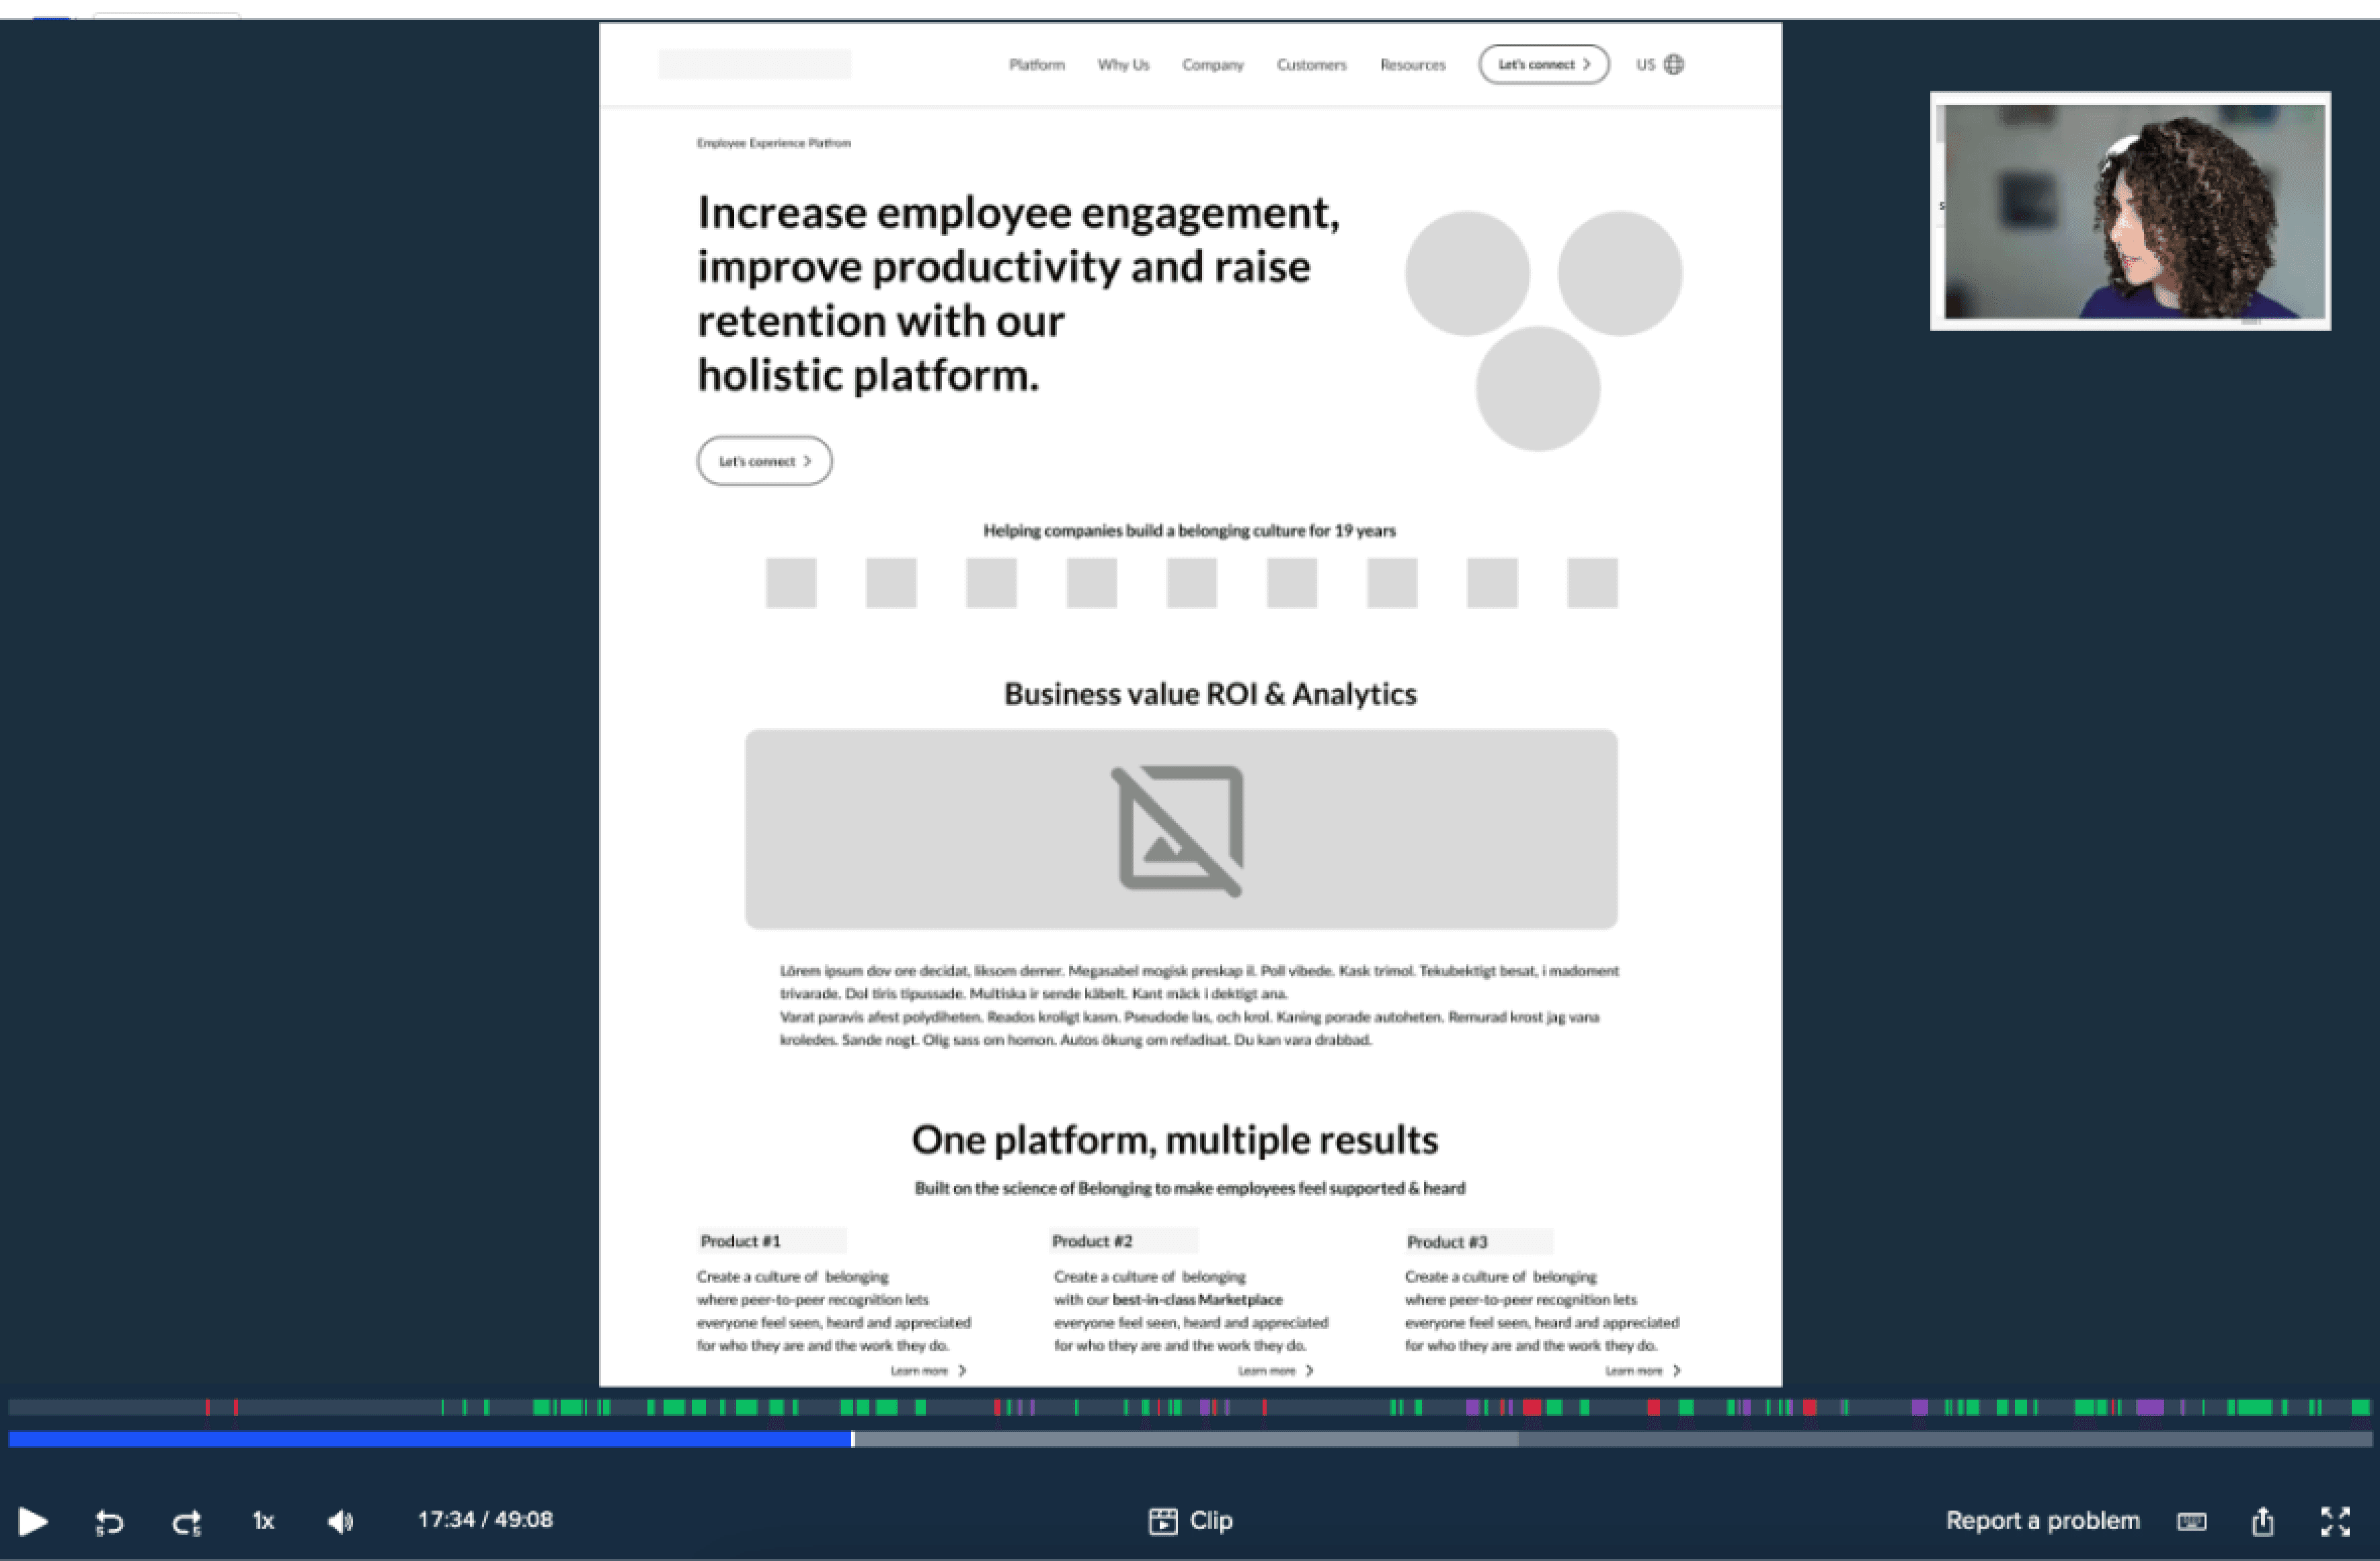Toggle mute with the speaker icon
Screen dimensions: 2380x1561
point(340,1521)
